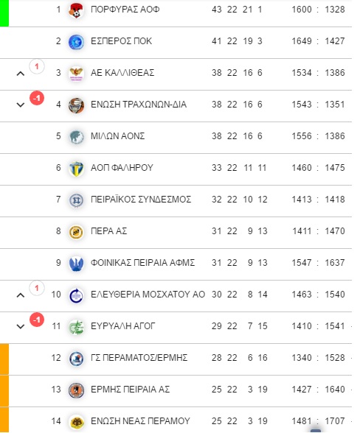
Task: Click the ΕΝΩΣΗ ΤΡΑΧΩΝΩΝ-ΔΙΑ basketball logo
Action: click(76, 105)
